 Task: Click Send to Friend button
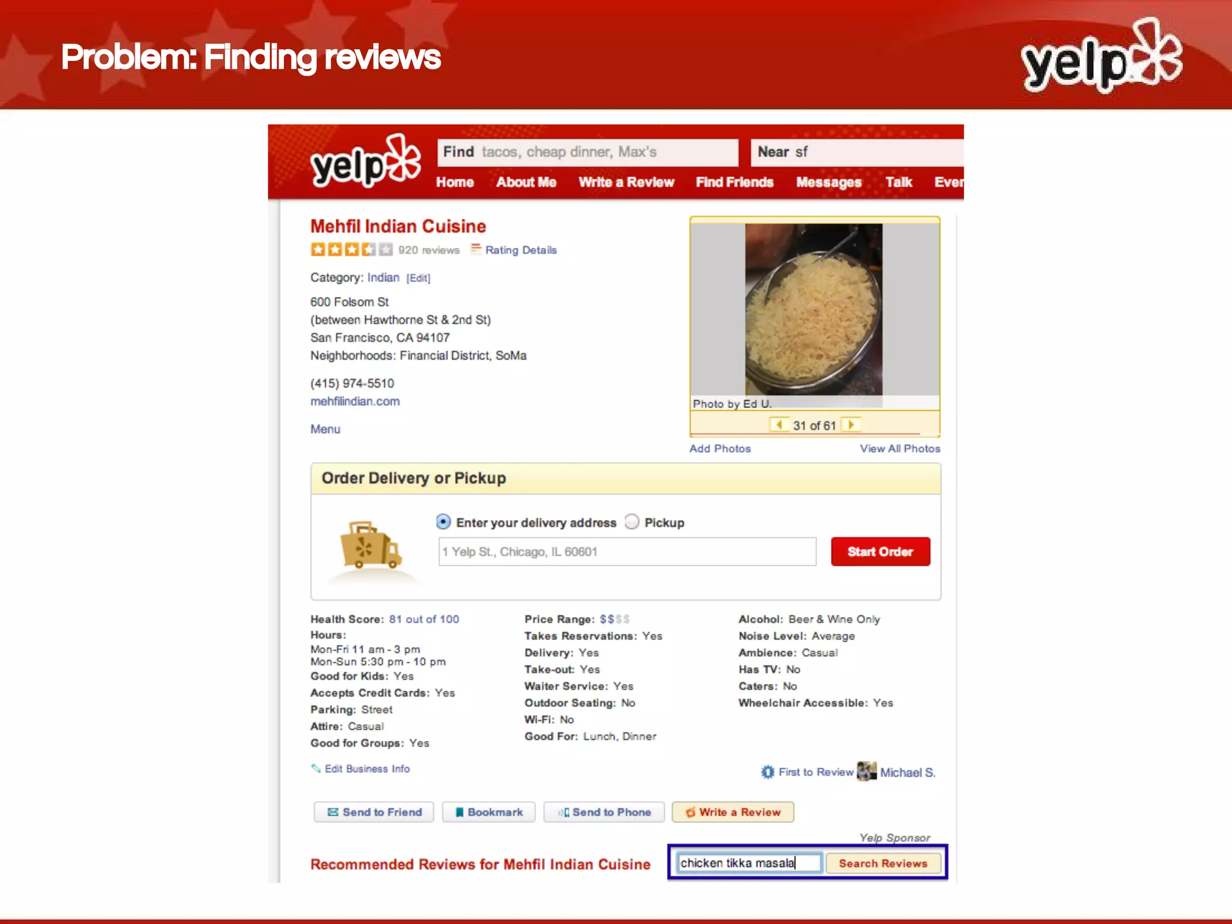point(374,812)
